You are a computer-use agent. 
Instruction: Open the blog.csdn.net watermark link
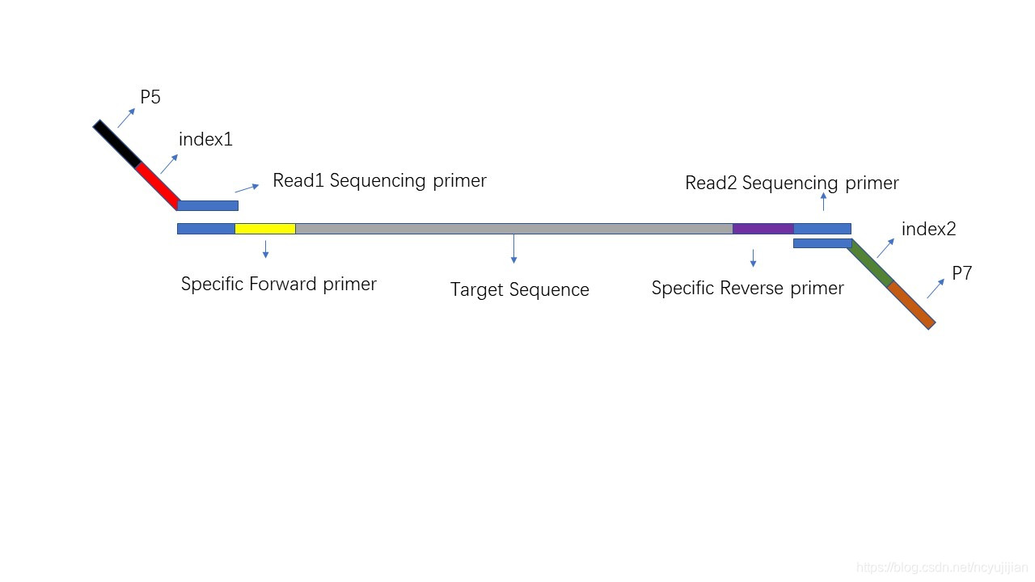941,568
